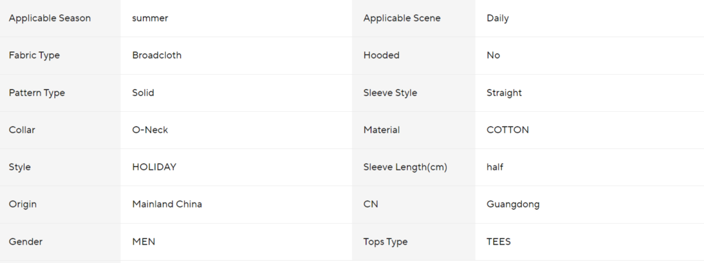Click the Applicable Scene label
The height and width of the screenshot is (263, 704).
coord(401,19)
